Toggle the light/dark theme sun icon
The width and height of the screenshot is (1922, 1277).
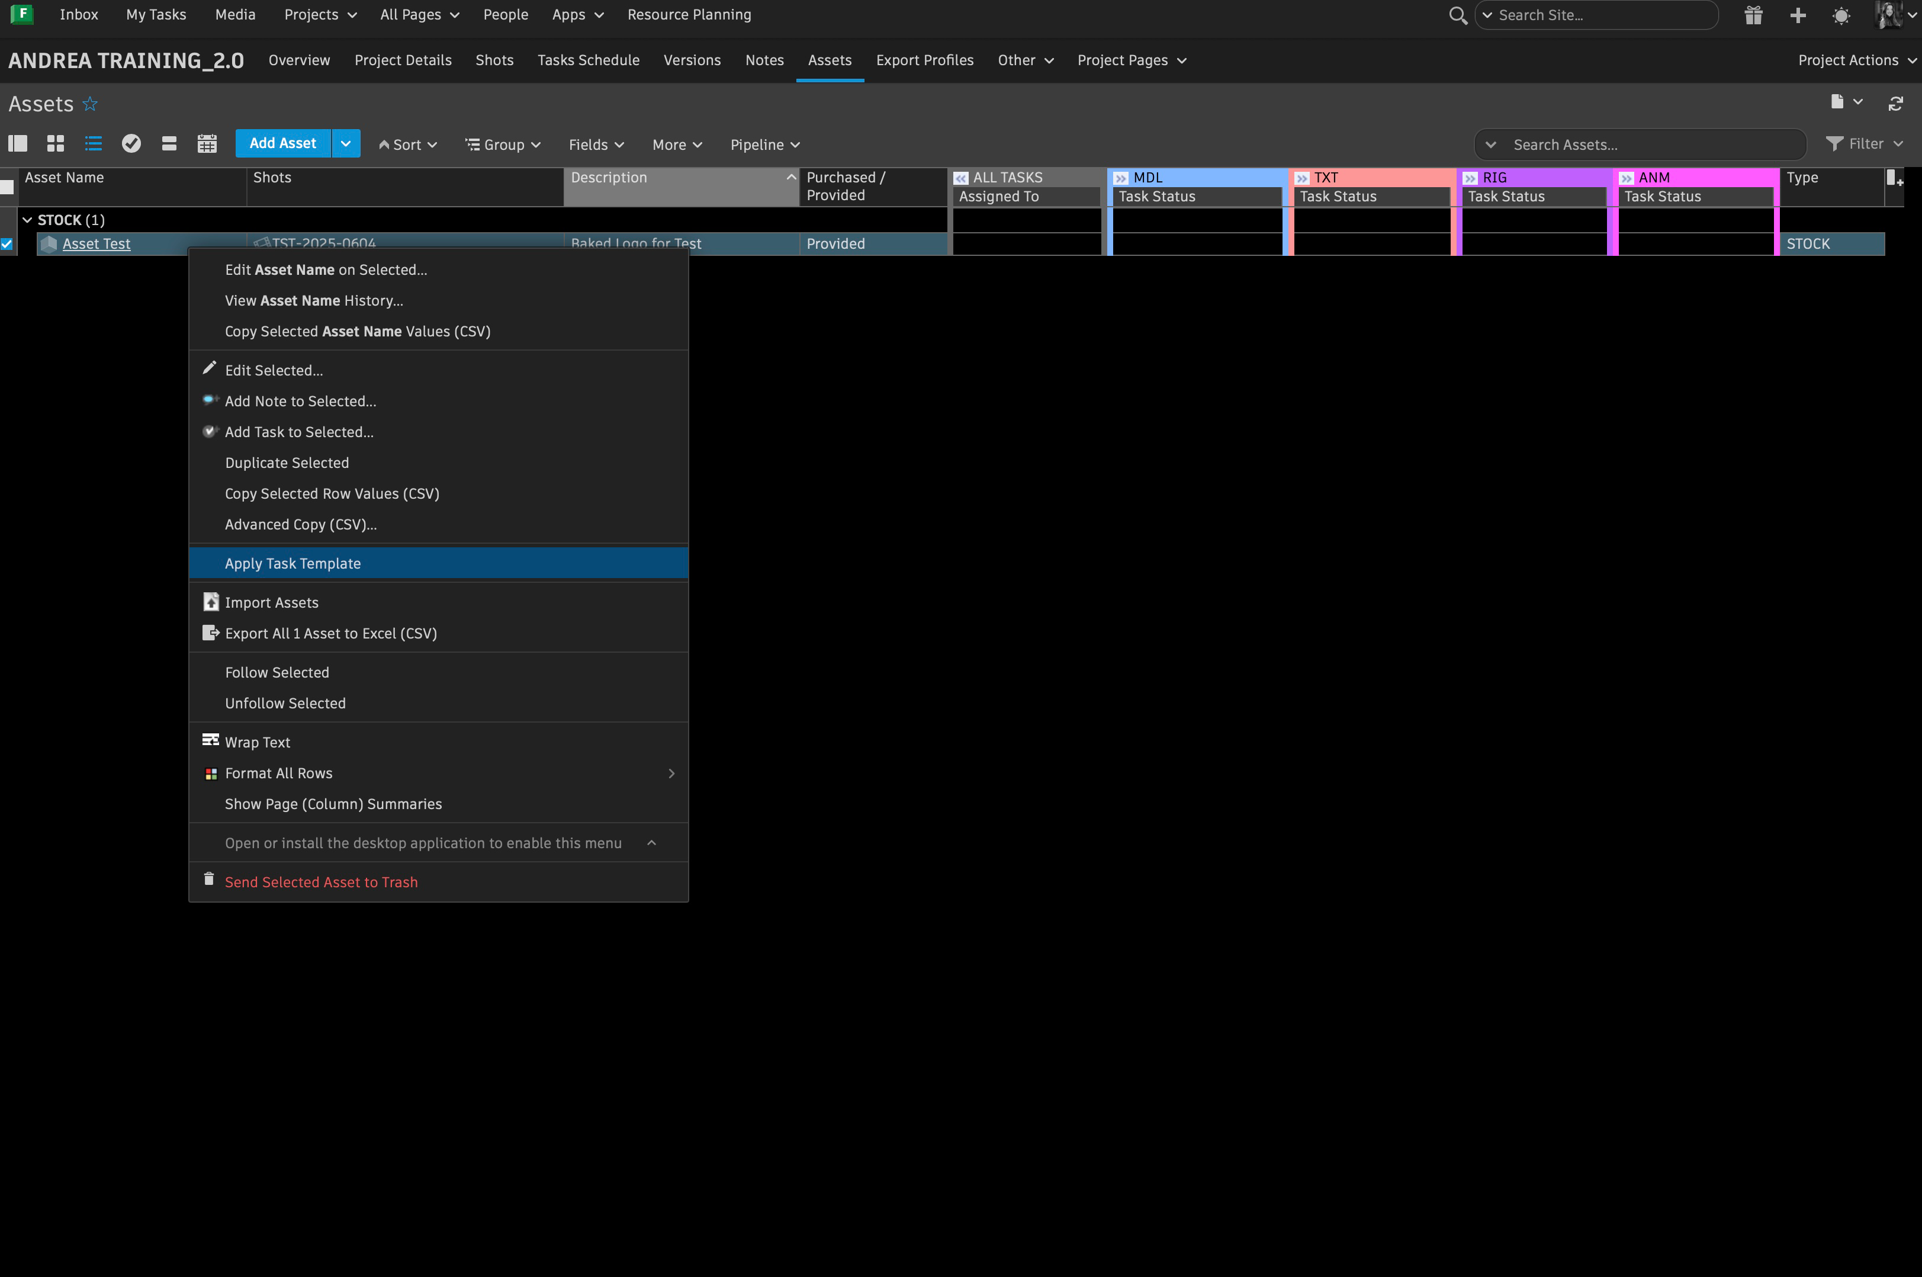point(1841,15)
